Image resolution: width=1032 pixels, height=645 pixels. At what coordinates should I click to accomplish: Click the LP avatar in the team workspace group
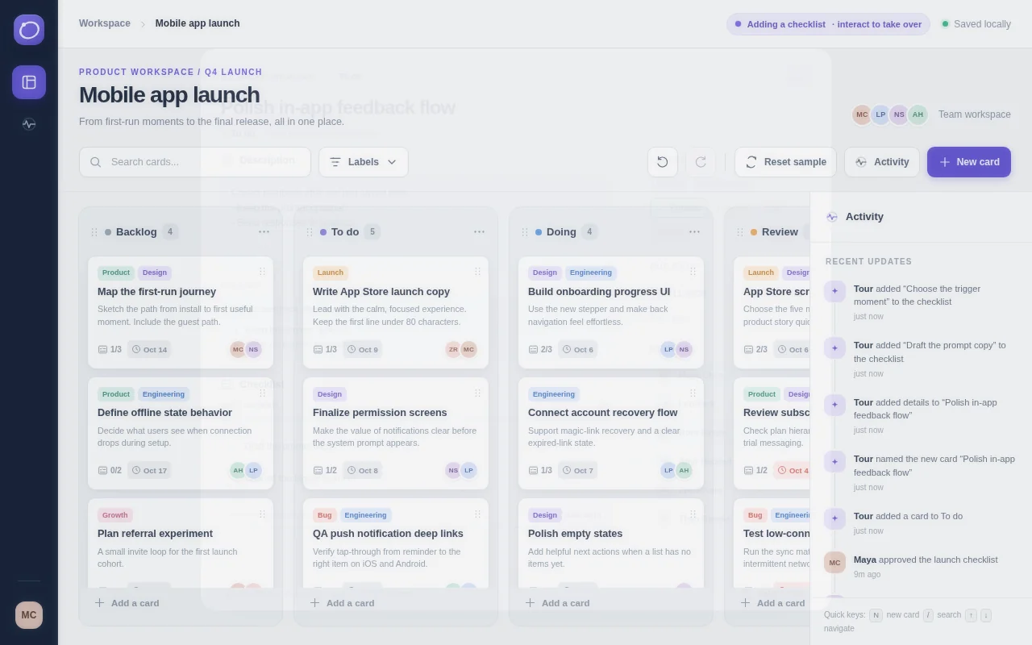[x=880, y=114]
